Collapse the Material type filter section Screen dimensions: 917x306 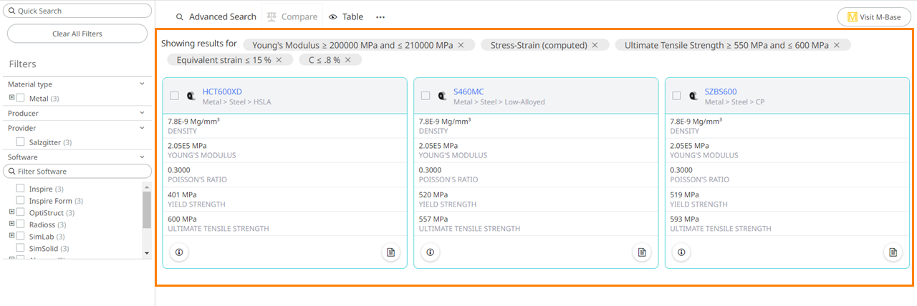142,84
